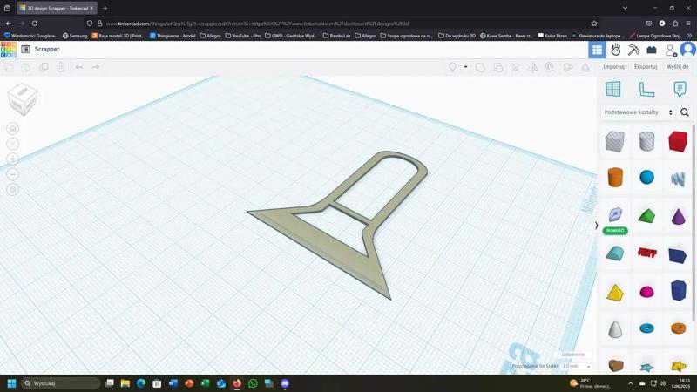Reset to Home view
The width and height of the screenshot is (697, 392).
point(13,128)
